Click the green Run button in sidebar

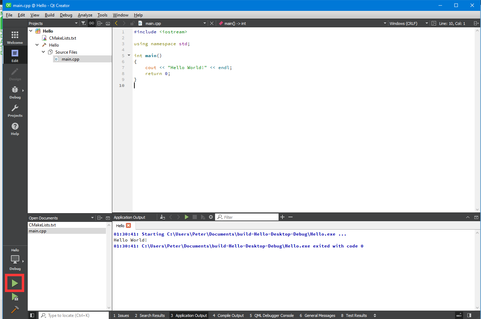15,283
